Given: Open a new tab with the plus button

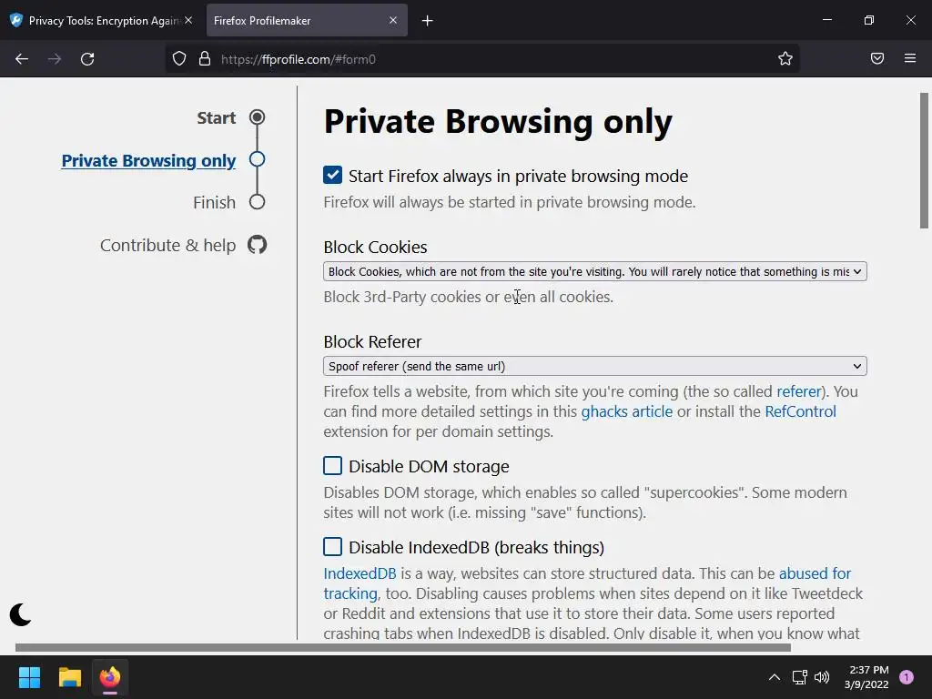Looking at the screenshot, I should coord(428,21).
